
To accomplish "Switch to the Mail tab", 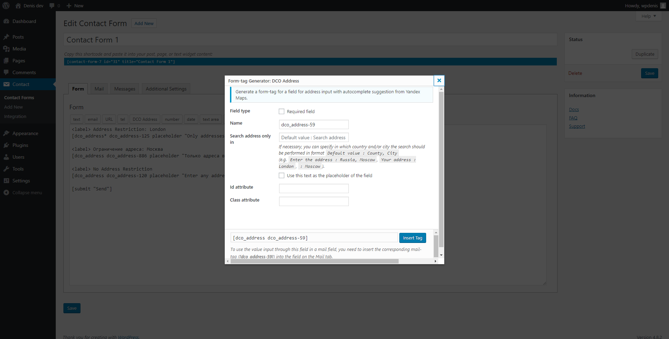I will 99,89.
